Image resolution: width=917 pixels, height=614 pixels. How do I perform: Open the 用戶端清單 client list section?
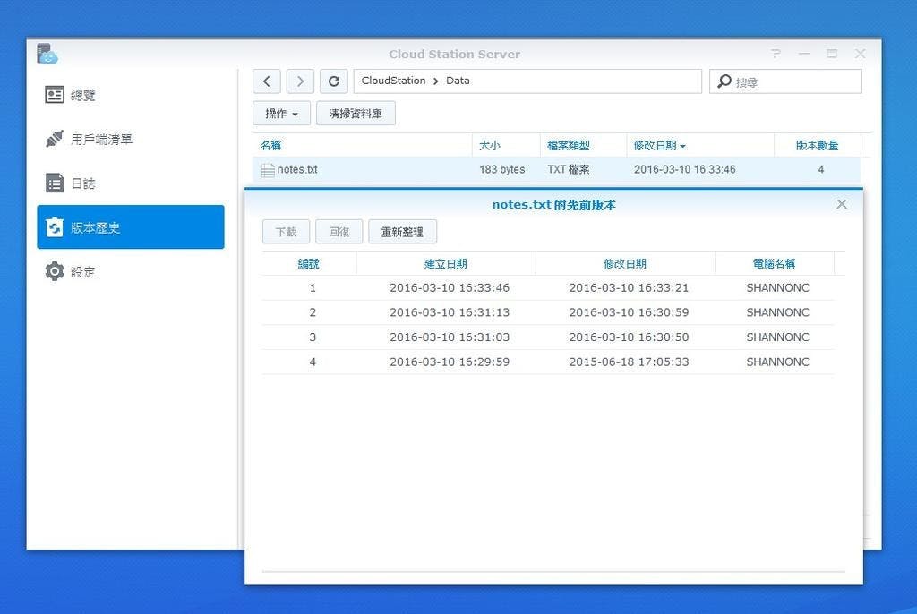131,139
